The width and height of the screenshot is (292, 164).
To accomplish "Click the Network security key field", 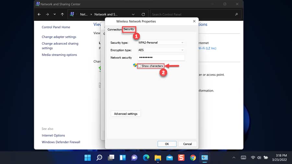I will pyautogui.click(x=161, y=57).
